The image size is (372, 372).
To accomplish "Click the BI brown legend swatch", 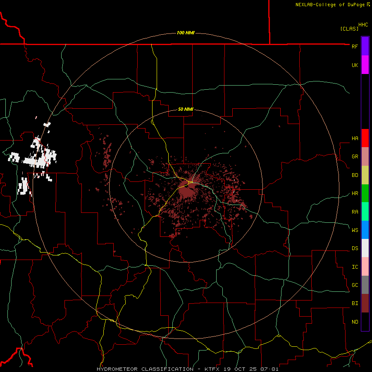I will [x=365, y=303].
